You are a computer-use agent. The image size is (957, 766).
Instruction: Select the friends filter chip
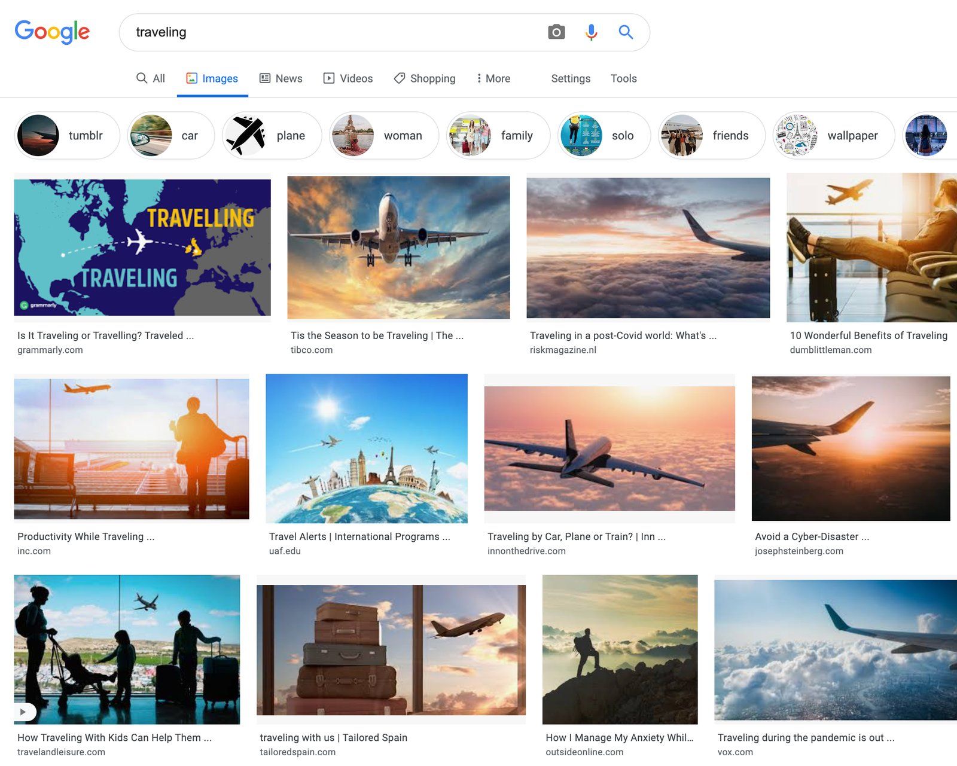click(712, 136)
